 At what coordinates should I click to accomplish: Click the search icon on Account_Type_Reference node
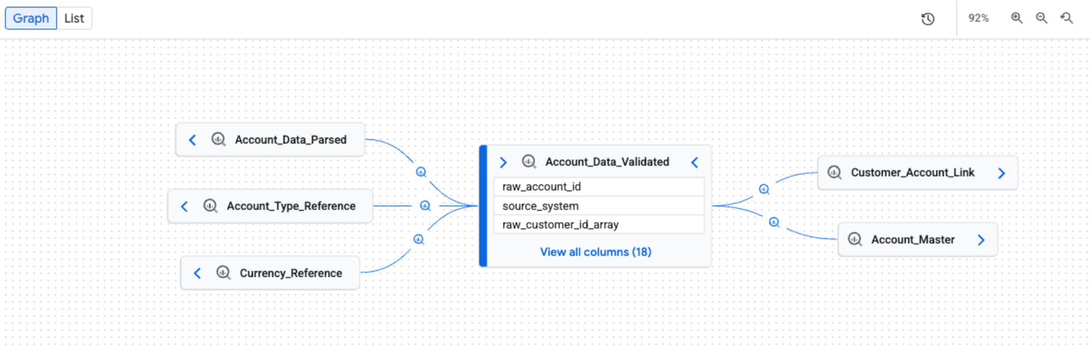pos(209,206)
